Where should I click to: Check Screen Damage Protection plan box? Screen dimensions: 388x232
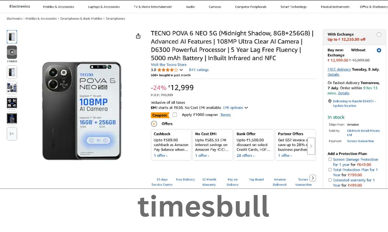click(x=330, y=159)
